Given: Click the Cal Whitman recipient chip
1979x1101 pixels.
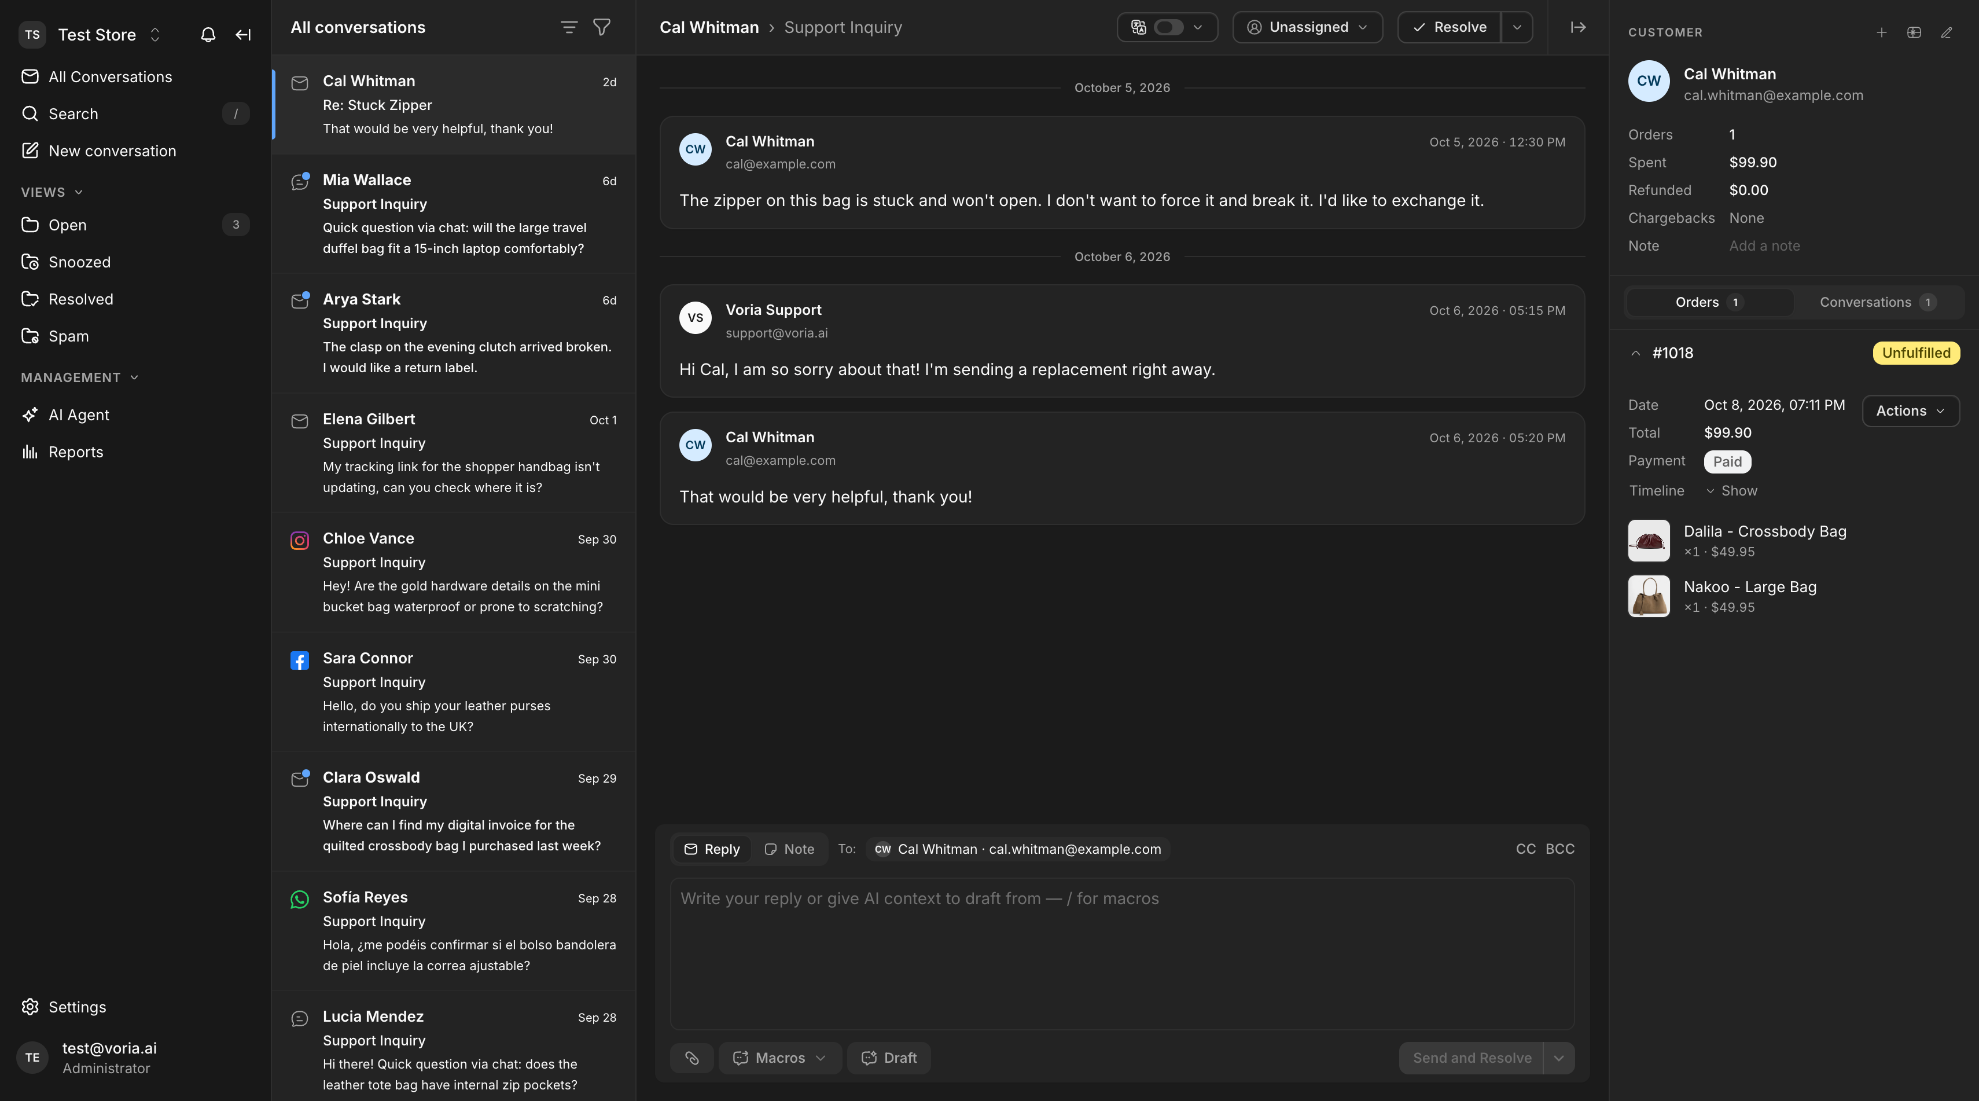Looking at the screenshot, I should (1017, 849).
